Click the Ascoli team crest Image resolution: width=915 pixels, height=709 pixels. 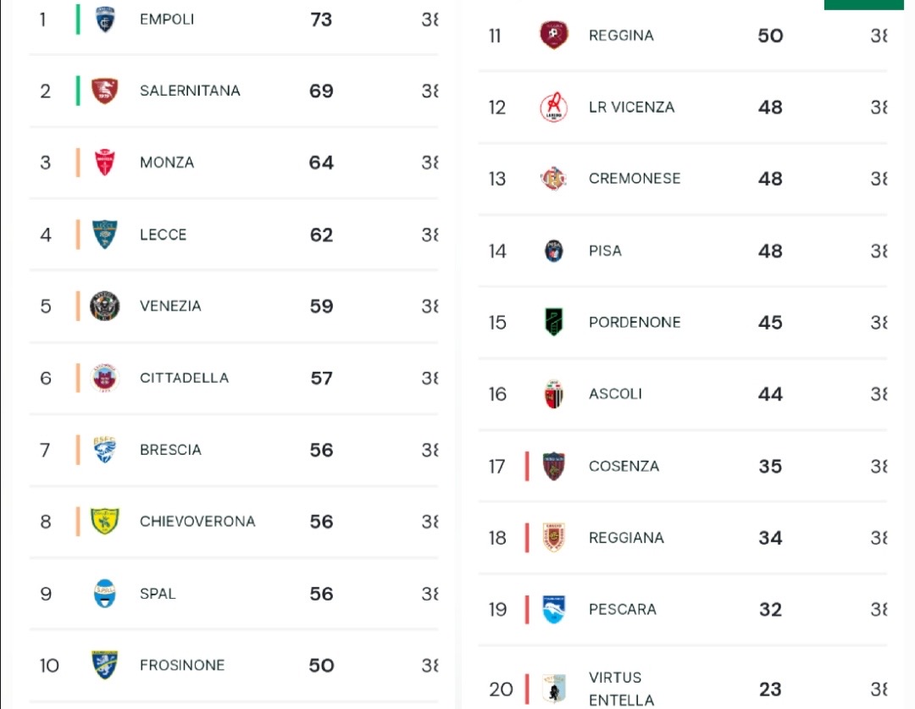[x=554, y=394]
